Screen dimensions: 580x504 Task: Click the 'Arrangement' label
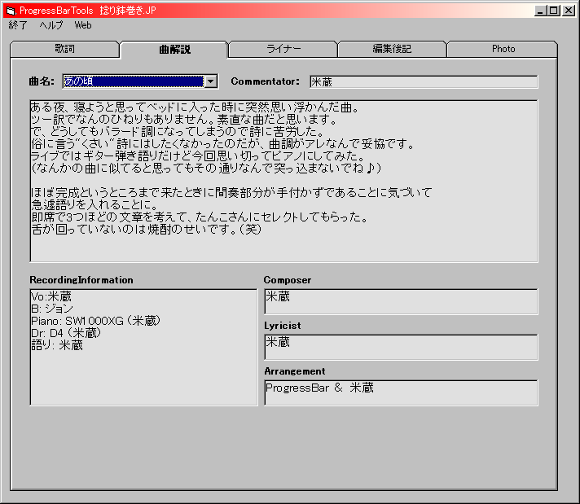(295, 371)
